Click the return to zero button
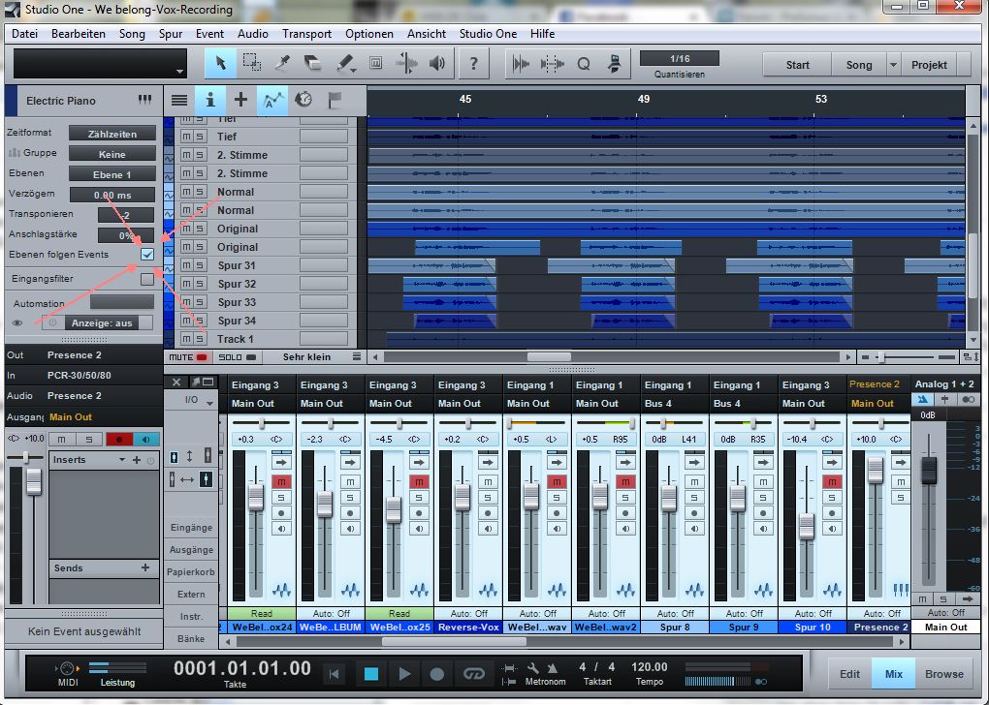This screenshot has height=705, width=989. point(334,674)
